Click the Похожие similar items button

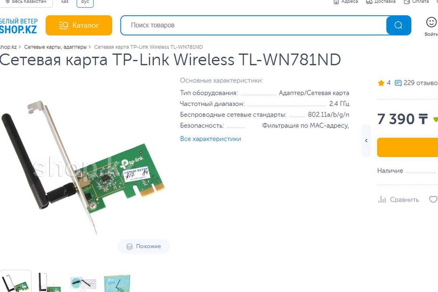pos(144,247)
